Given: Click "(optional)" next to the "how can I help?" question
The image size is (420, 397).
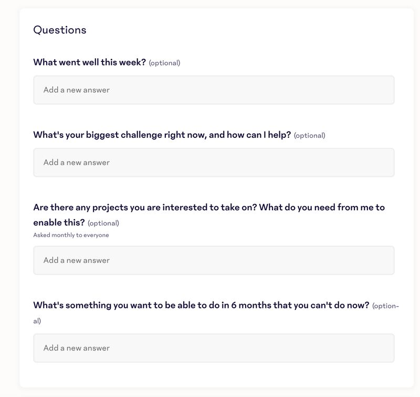Looking at the screenshot, I should coord(309,135).
